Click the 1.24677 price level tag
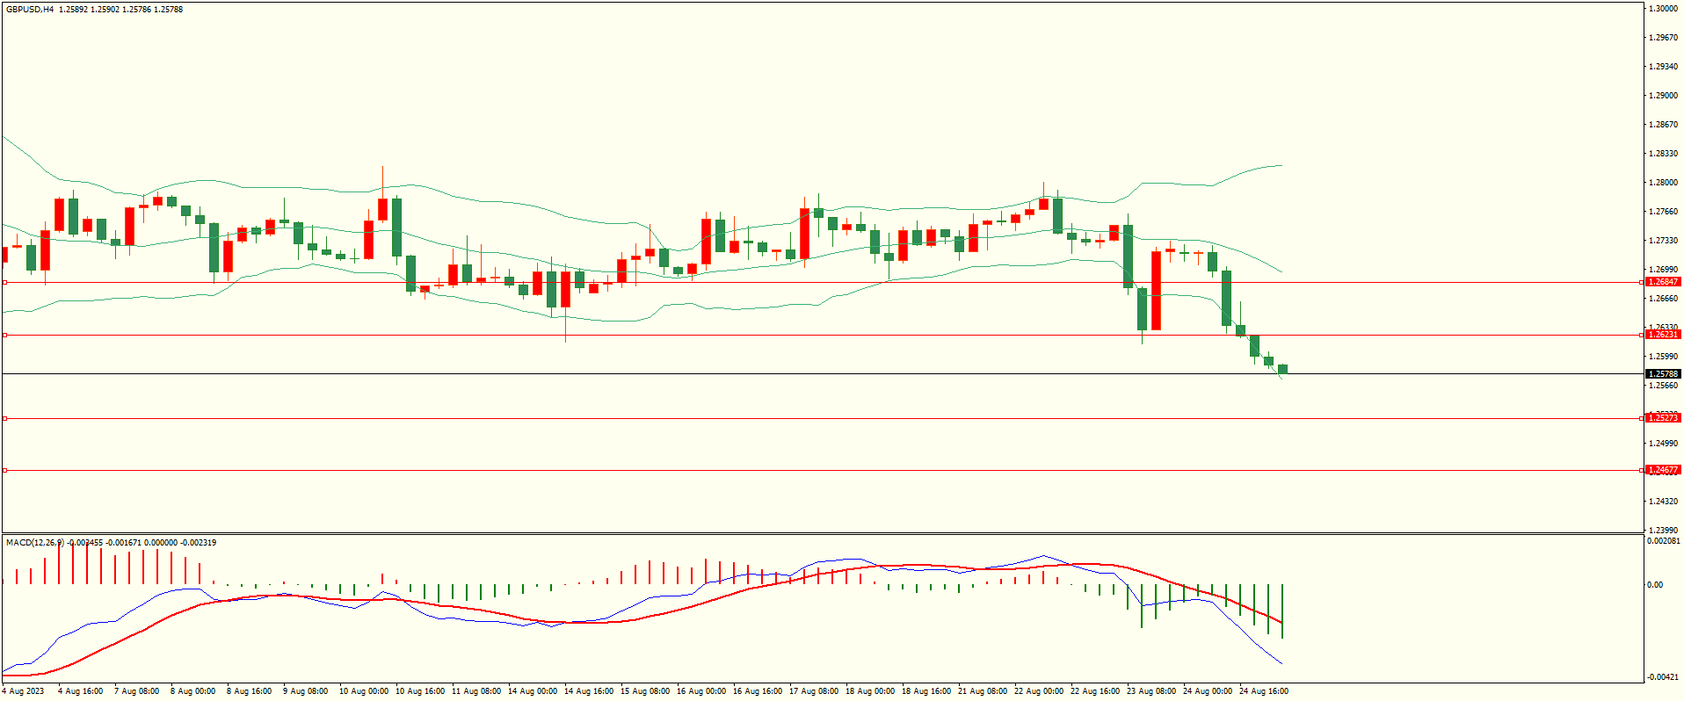Viewport: 1684px width, 701px height. click(1662, 470)
